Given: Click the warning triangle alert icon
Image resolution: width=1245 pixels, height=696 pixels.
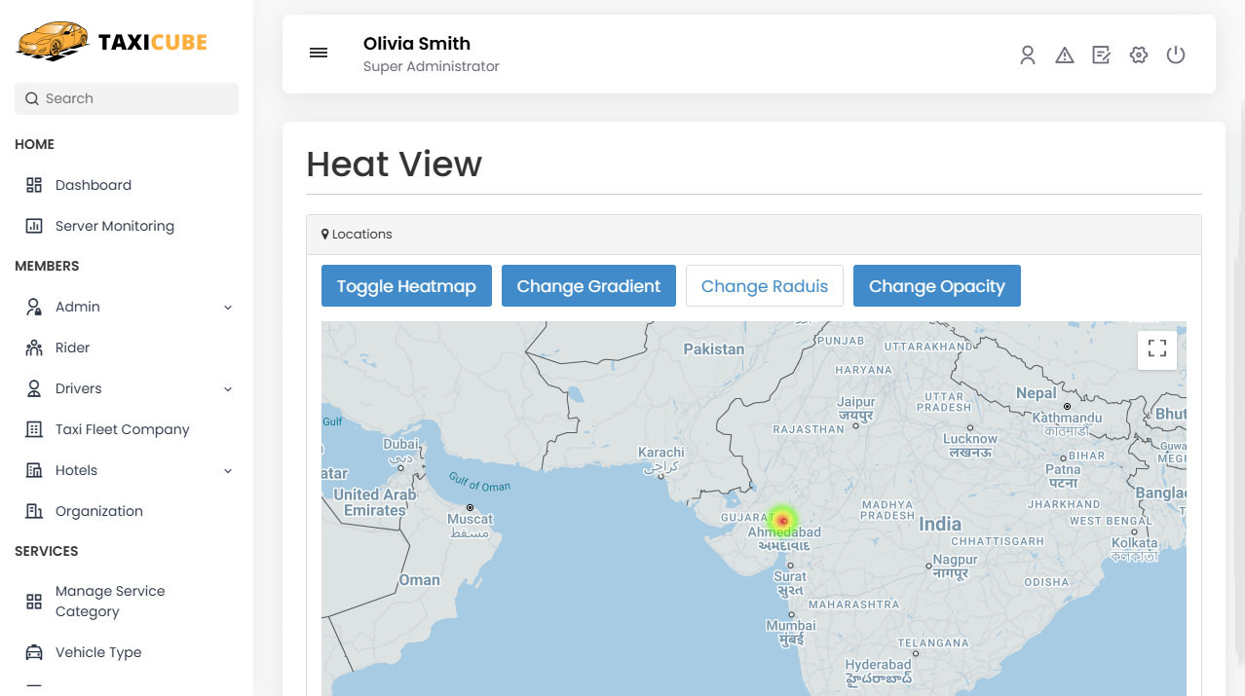Looking at the screenshot, I should (1064, 55).
